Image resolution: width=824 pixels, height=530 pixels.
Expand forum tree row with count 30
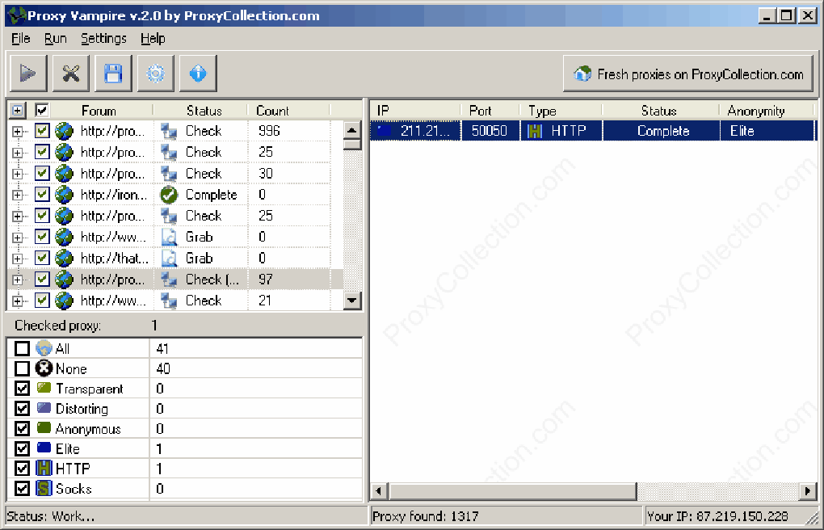17,174
